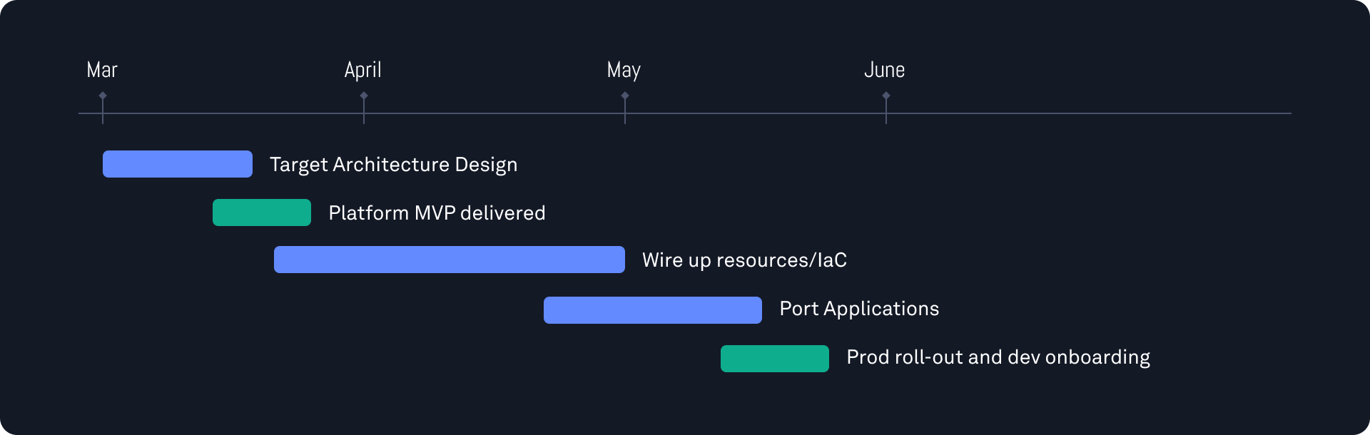Image resolution: width=1370 pixels, height=435 pixels.
Task: Select the May month label
Action: tap(624, 70)
